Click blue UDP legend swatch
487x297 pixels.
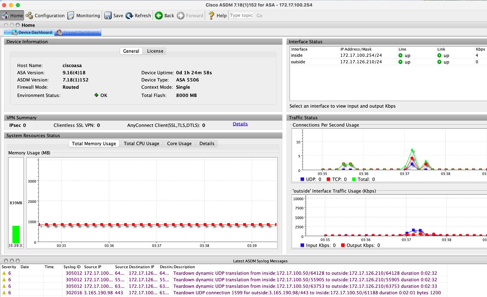click(x=302, y=179)
